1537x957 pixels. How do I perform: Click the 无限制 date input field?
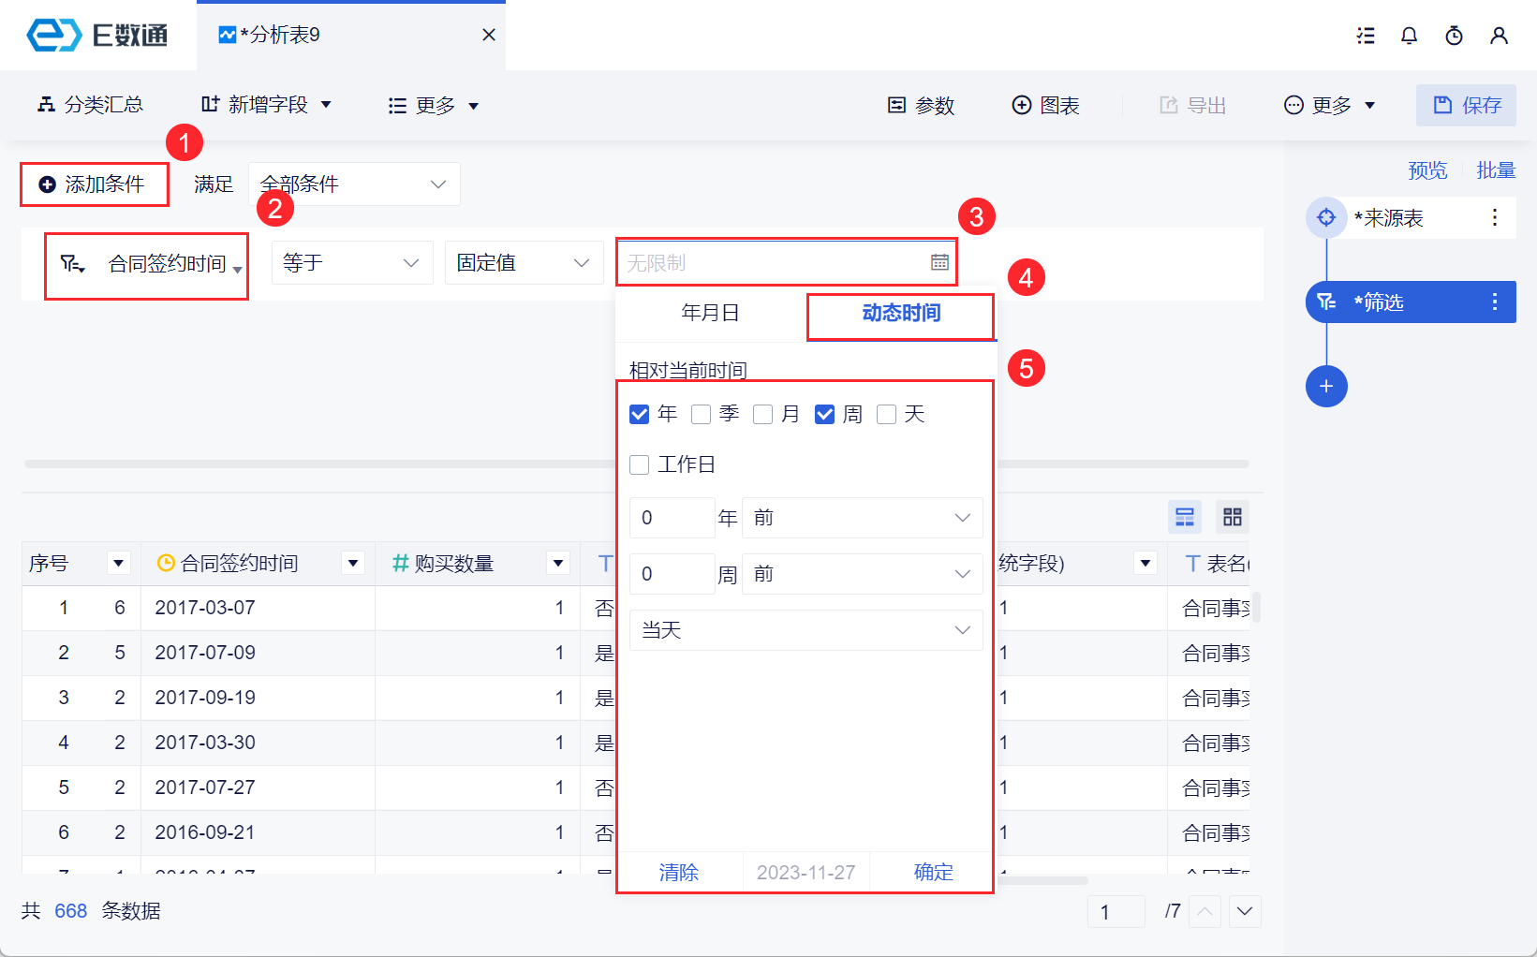point(786,263)
